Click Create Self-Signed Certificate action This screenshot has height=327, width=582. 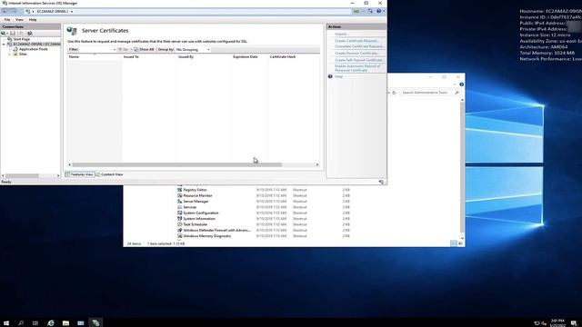(x=360, y=60)
